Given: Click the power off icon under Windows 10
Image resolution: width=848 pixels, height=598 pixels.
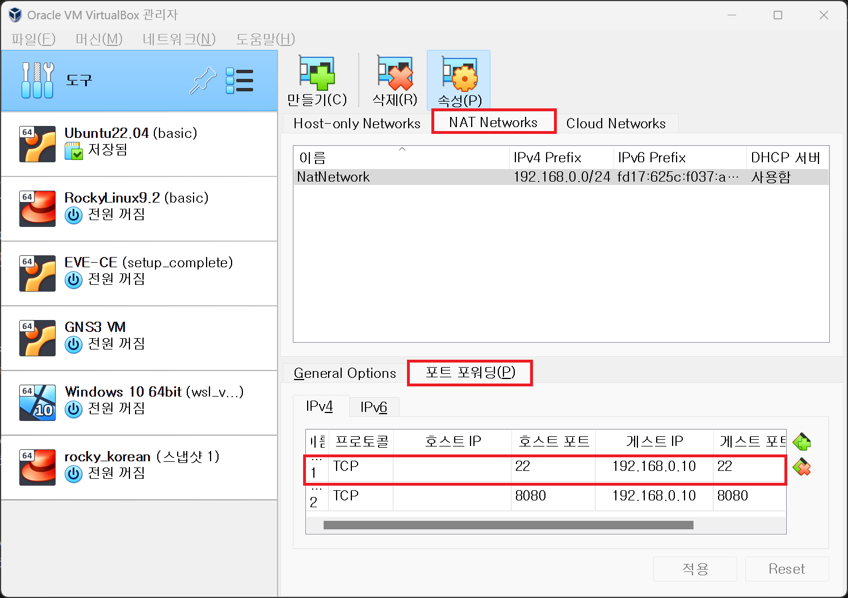Looking at the screenshot, I should pos(74,410).
